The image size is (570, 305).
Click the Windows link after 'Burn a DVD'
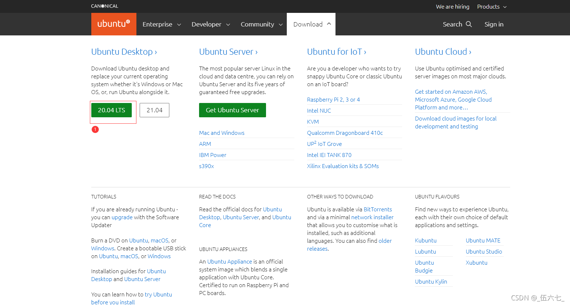[103, 248]
